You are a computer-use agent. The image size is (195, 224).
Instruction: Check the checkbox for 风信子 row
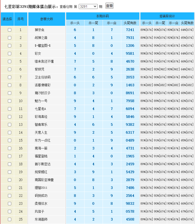[x=10, y=212]
